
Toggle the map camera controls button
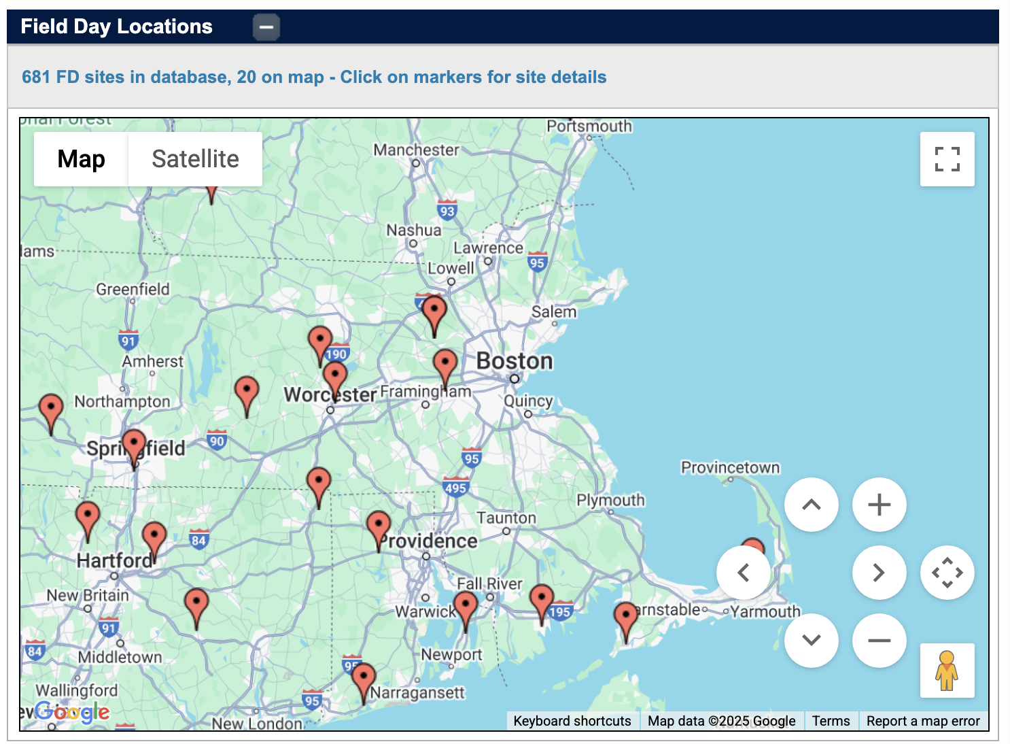coord(947,573)
